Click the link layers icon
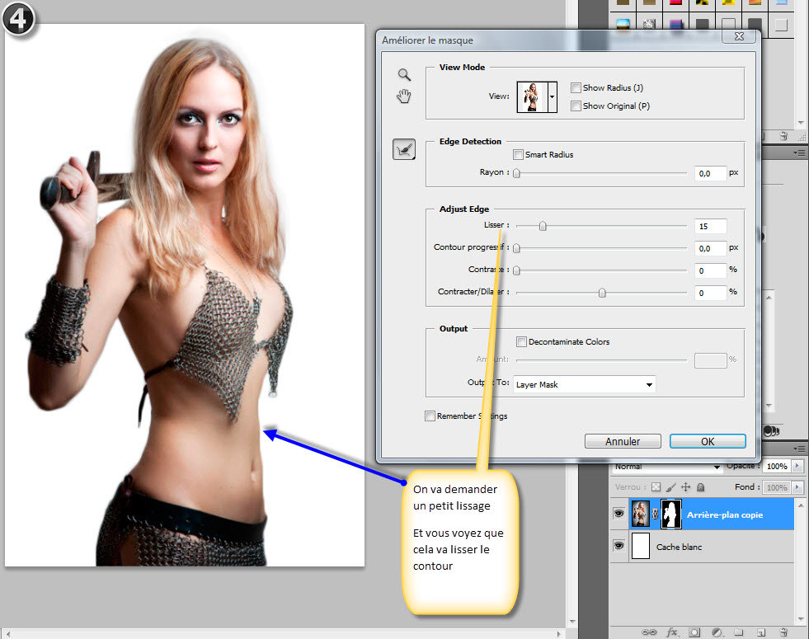This screenshot has height=639, width=809. (x=648, y=632)
